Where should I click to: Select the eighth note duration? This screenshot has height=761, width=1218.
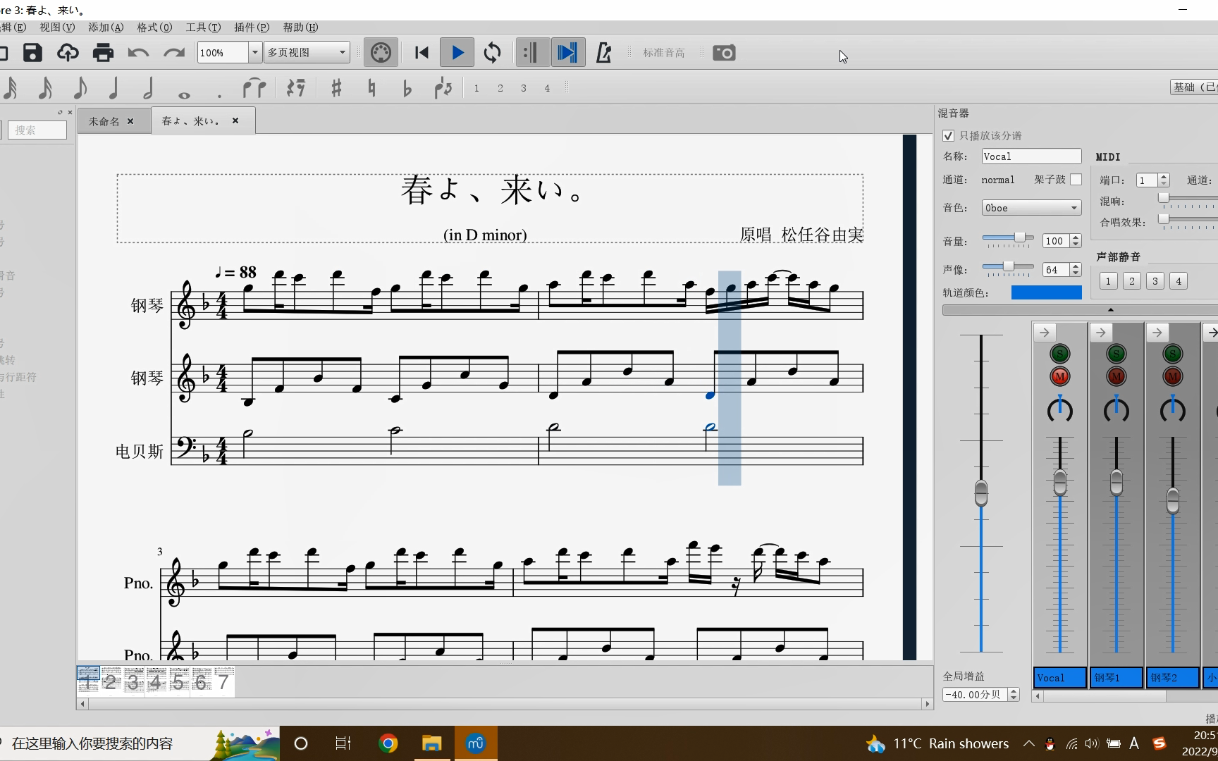tap(80, 88)
